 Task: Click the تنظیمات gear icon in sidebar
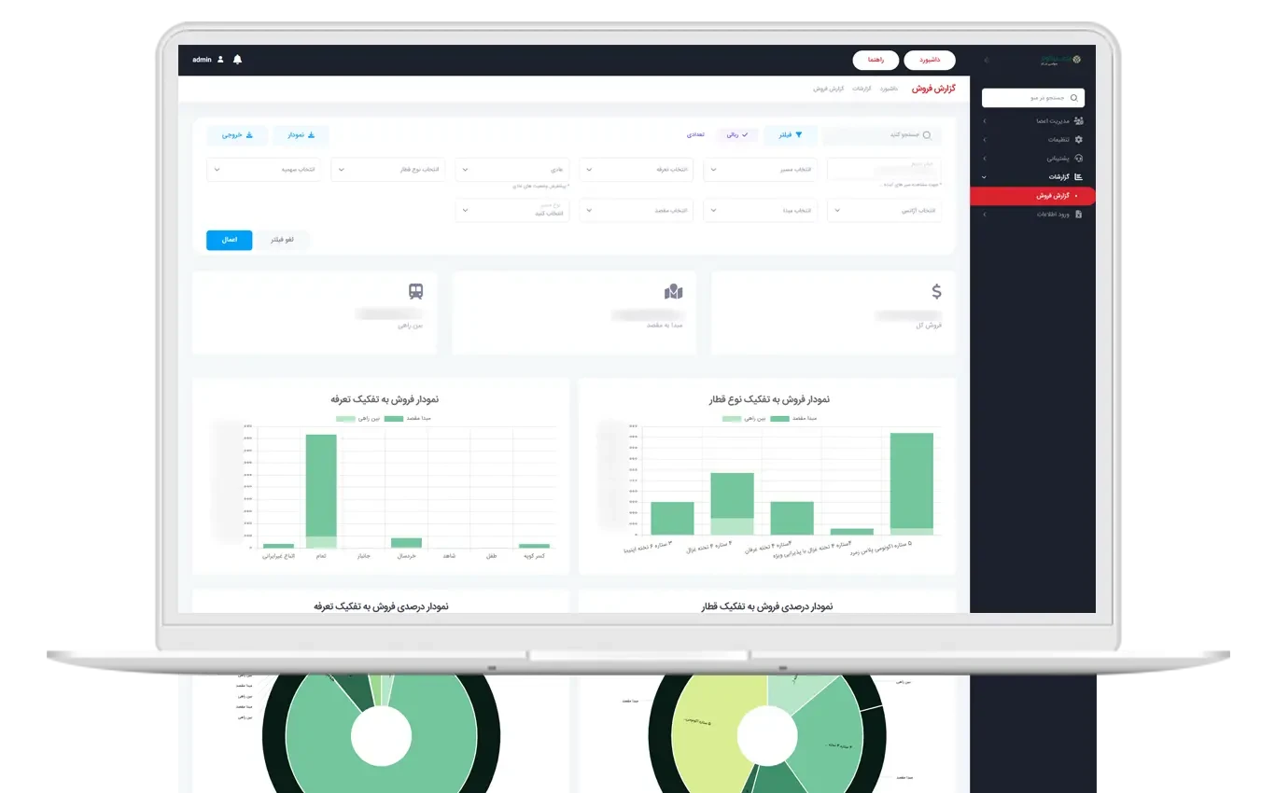tap(1079, 140)
